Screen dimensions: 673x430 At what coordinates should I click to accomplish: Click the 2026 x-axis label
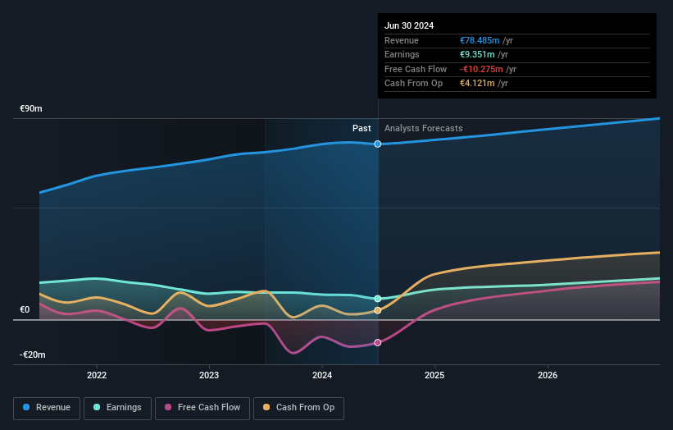(x=548, y=375)
